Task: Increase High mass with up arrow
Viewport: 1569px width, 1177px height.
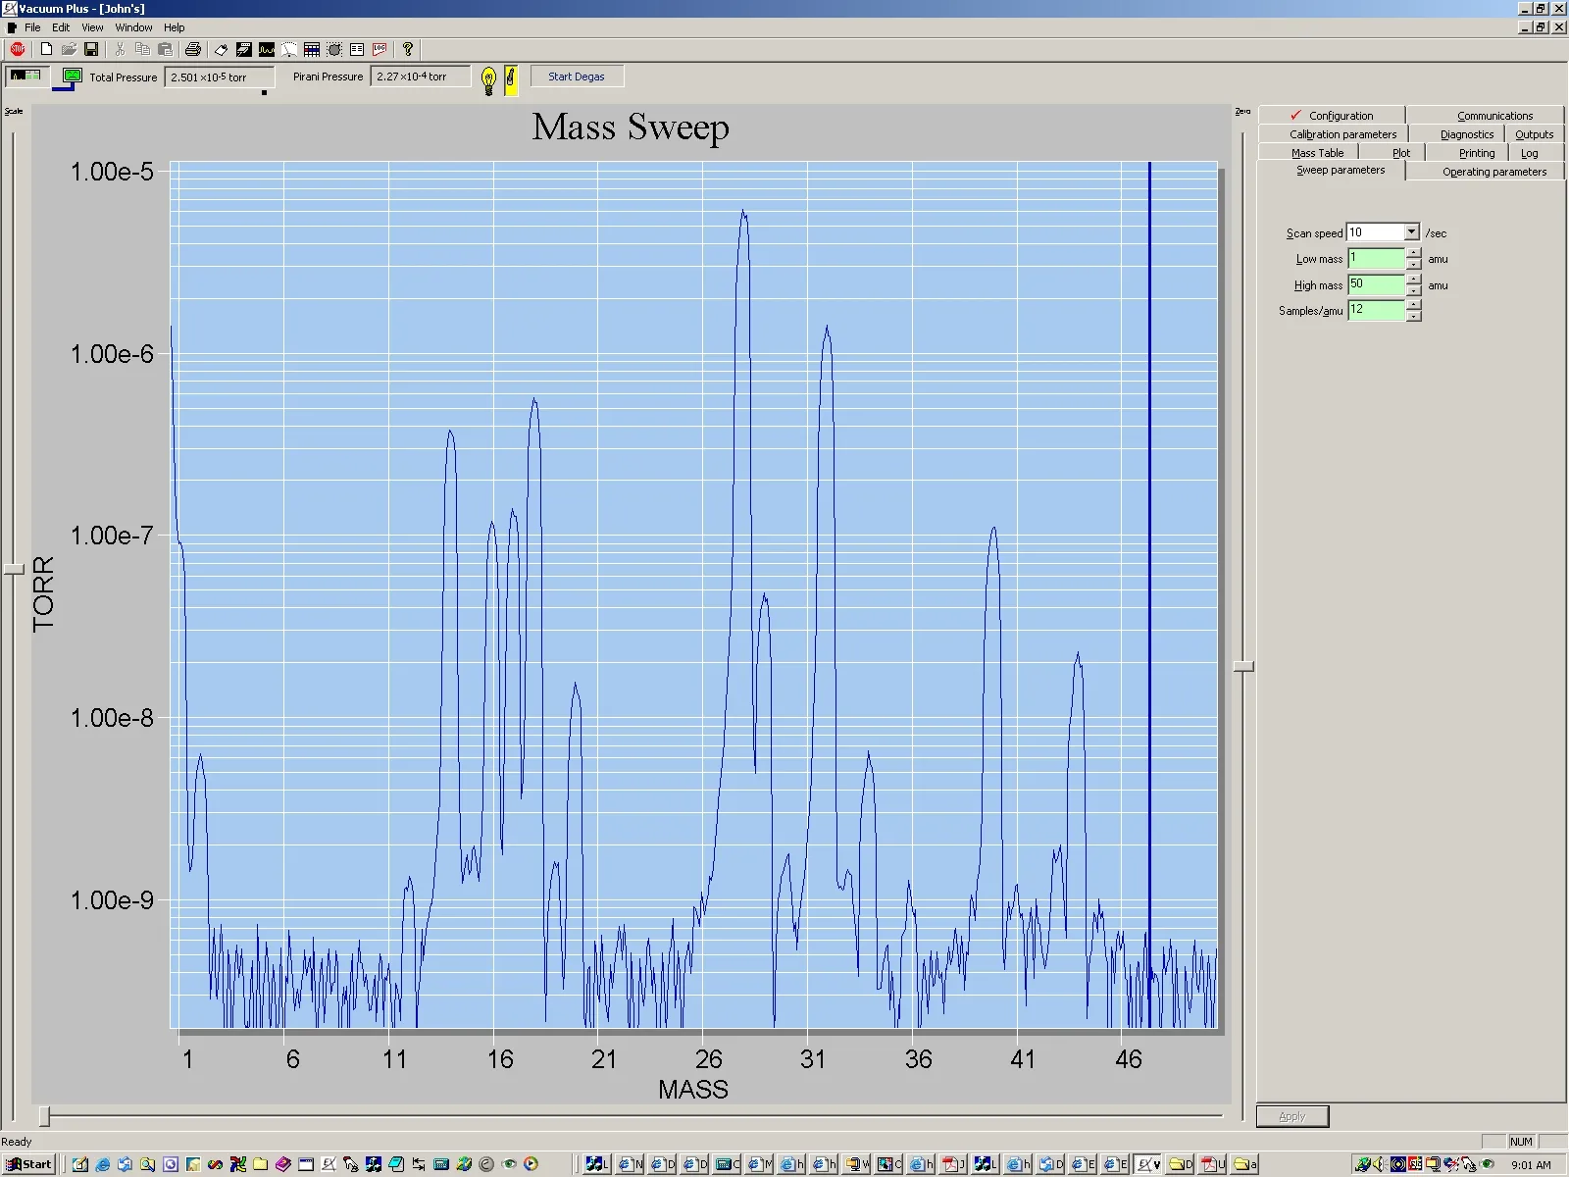Action: [x=1414, y=280]
